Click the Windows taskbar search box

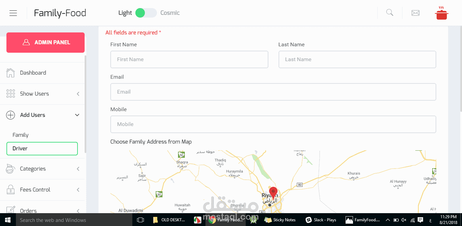(x=74, y=220)
